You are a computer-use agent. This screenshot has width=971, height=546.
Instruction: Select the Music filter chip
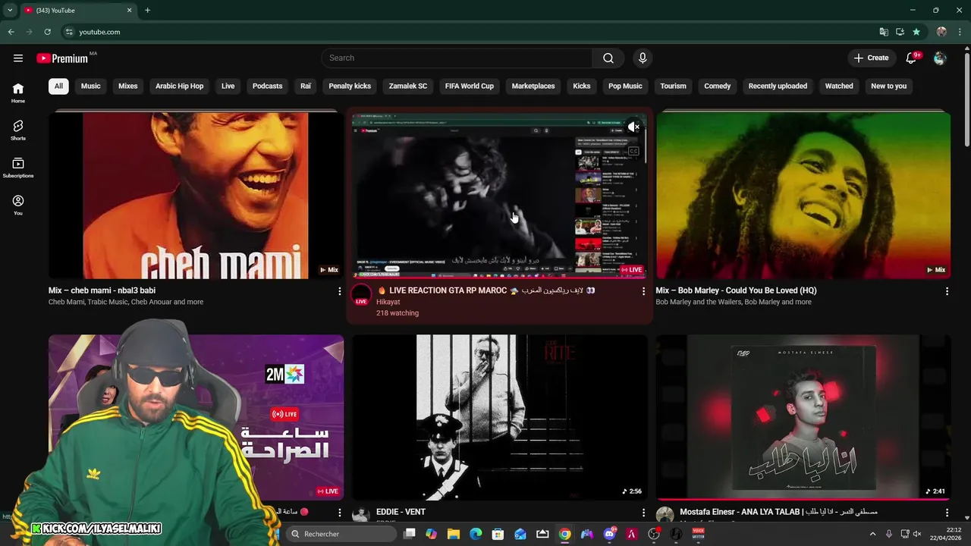[91, 86]
